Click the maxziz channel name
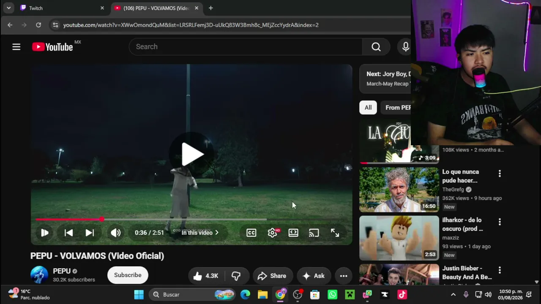Image resolution: width=541 pixels, height=304 pixels. click(x=451, y=238)
